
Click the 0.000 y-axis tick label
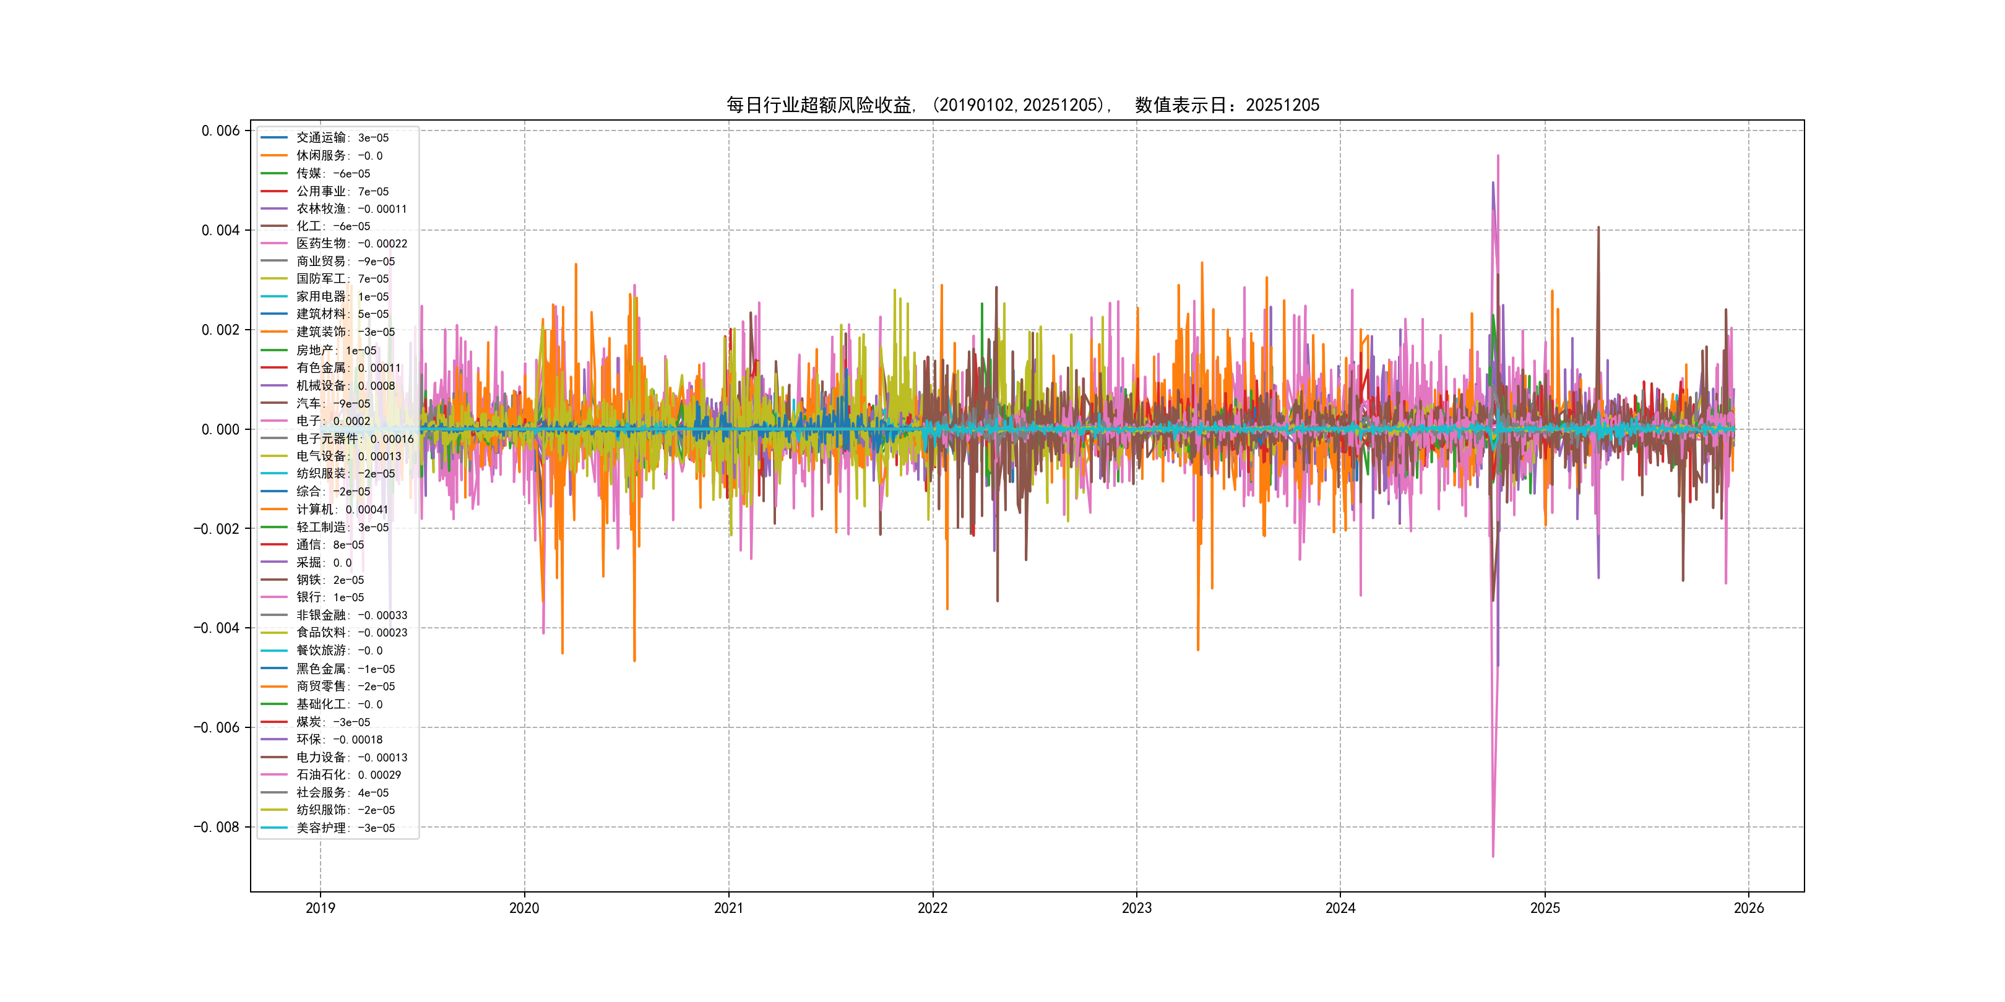point(220,429)
